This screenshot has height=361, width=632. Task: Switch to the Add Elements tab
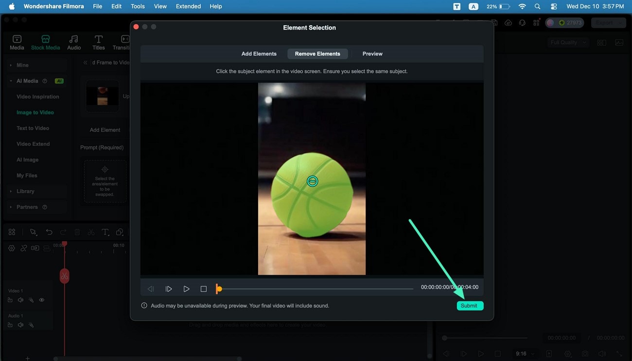(x=259, y=54)
